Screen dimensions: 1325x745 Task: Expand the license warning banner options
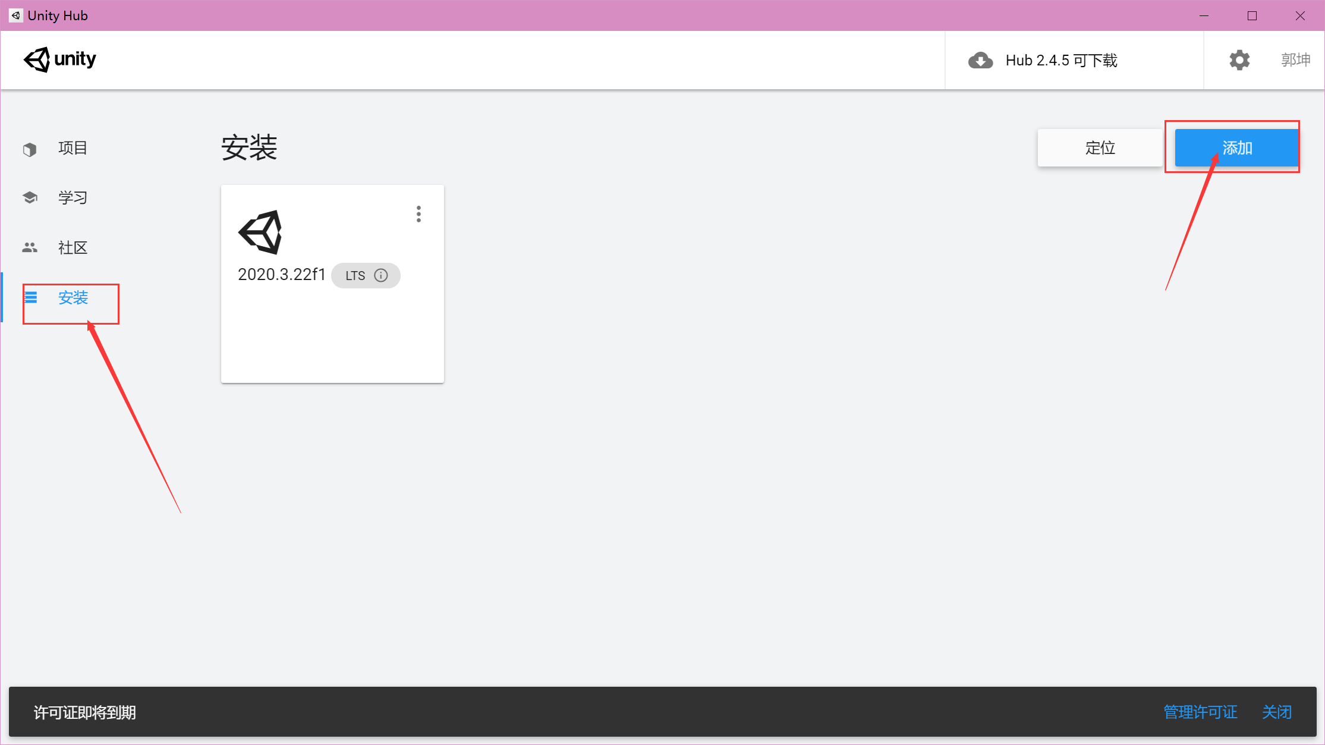pos(85,712)
